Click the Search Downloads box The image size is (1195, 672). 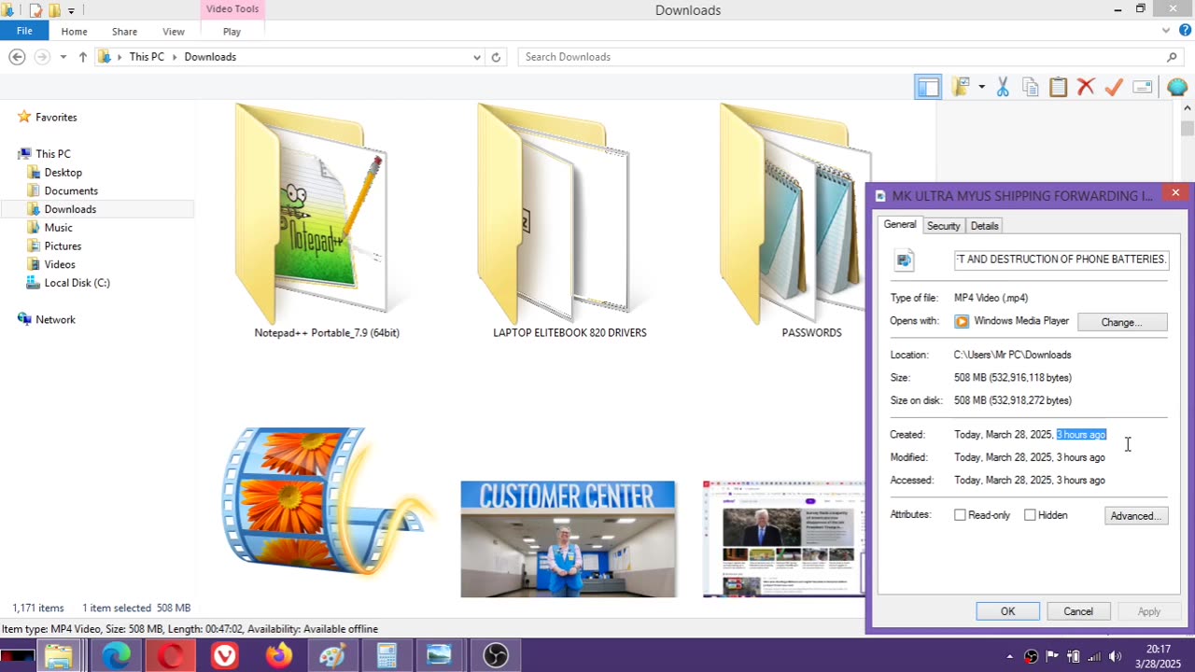(840, 57)
